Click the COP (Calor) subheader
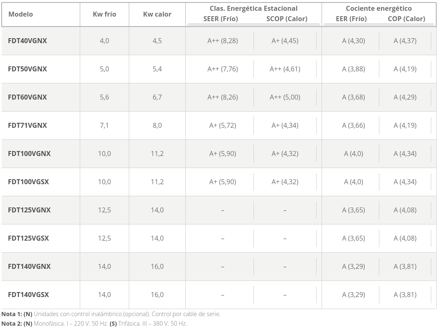 click(x=406, y=19)
